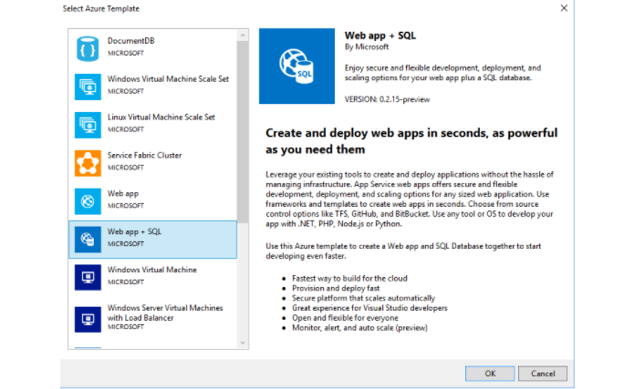Click the large Web app + SQL logo
This screenshot has height=389, width=644.
(x=296, y=67)
